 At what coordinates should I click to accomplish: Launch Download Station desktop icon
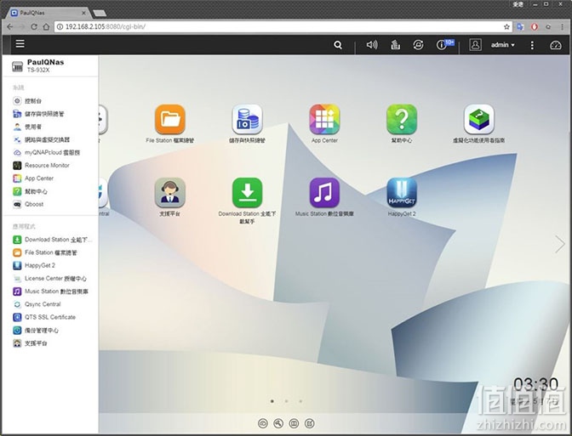(x=248, y=193)
